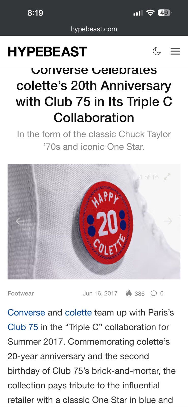Tap the hypebeast.com address bar
Image resolution: width=188 pixels, height=408 pixels.
94,29
